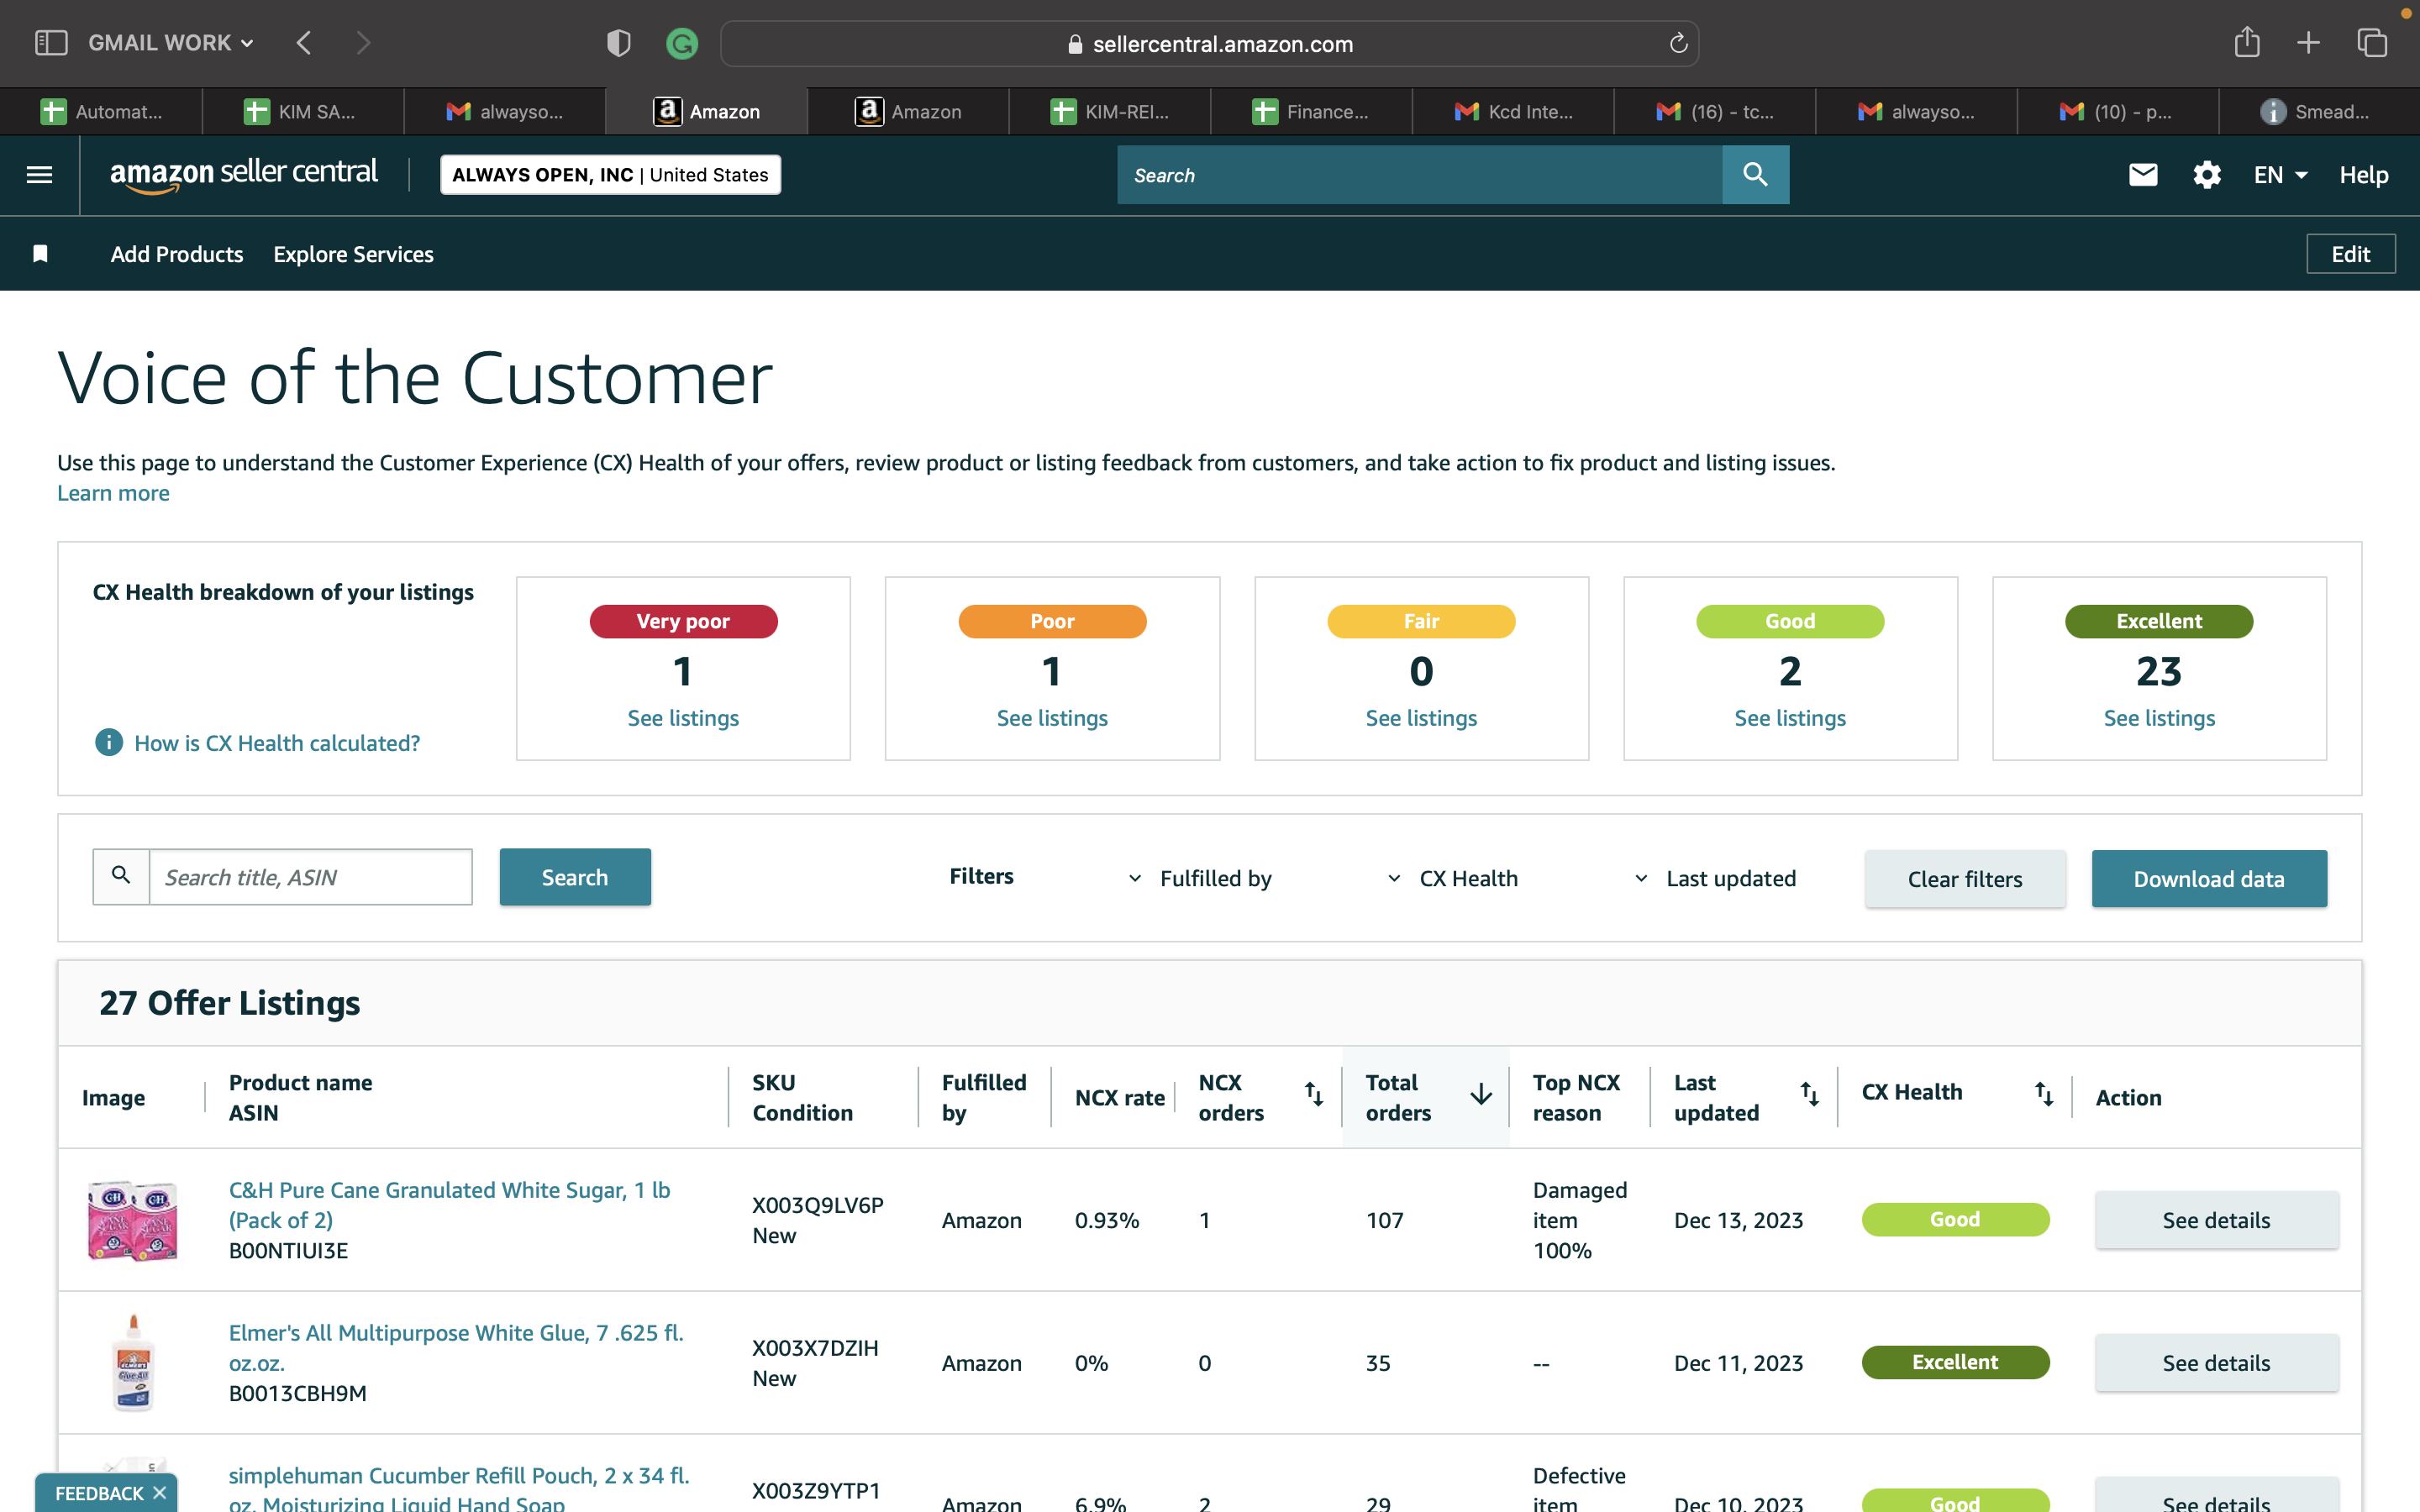See listings under Poor
Image resolution: width=2420 pixels, height=1512 pixels.
(x=1052, y=718)
